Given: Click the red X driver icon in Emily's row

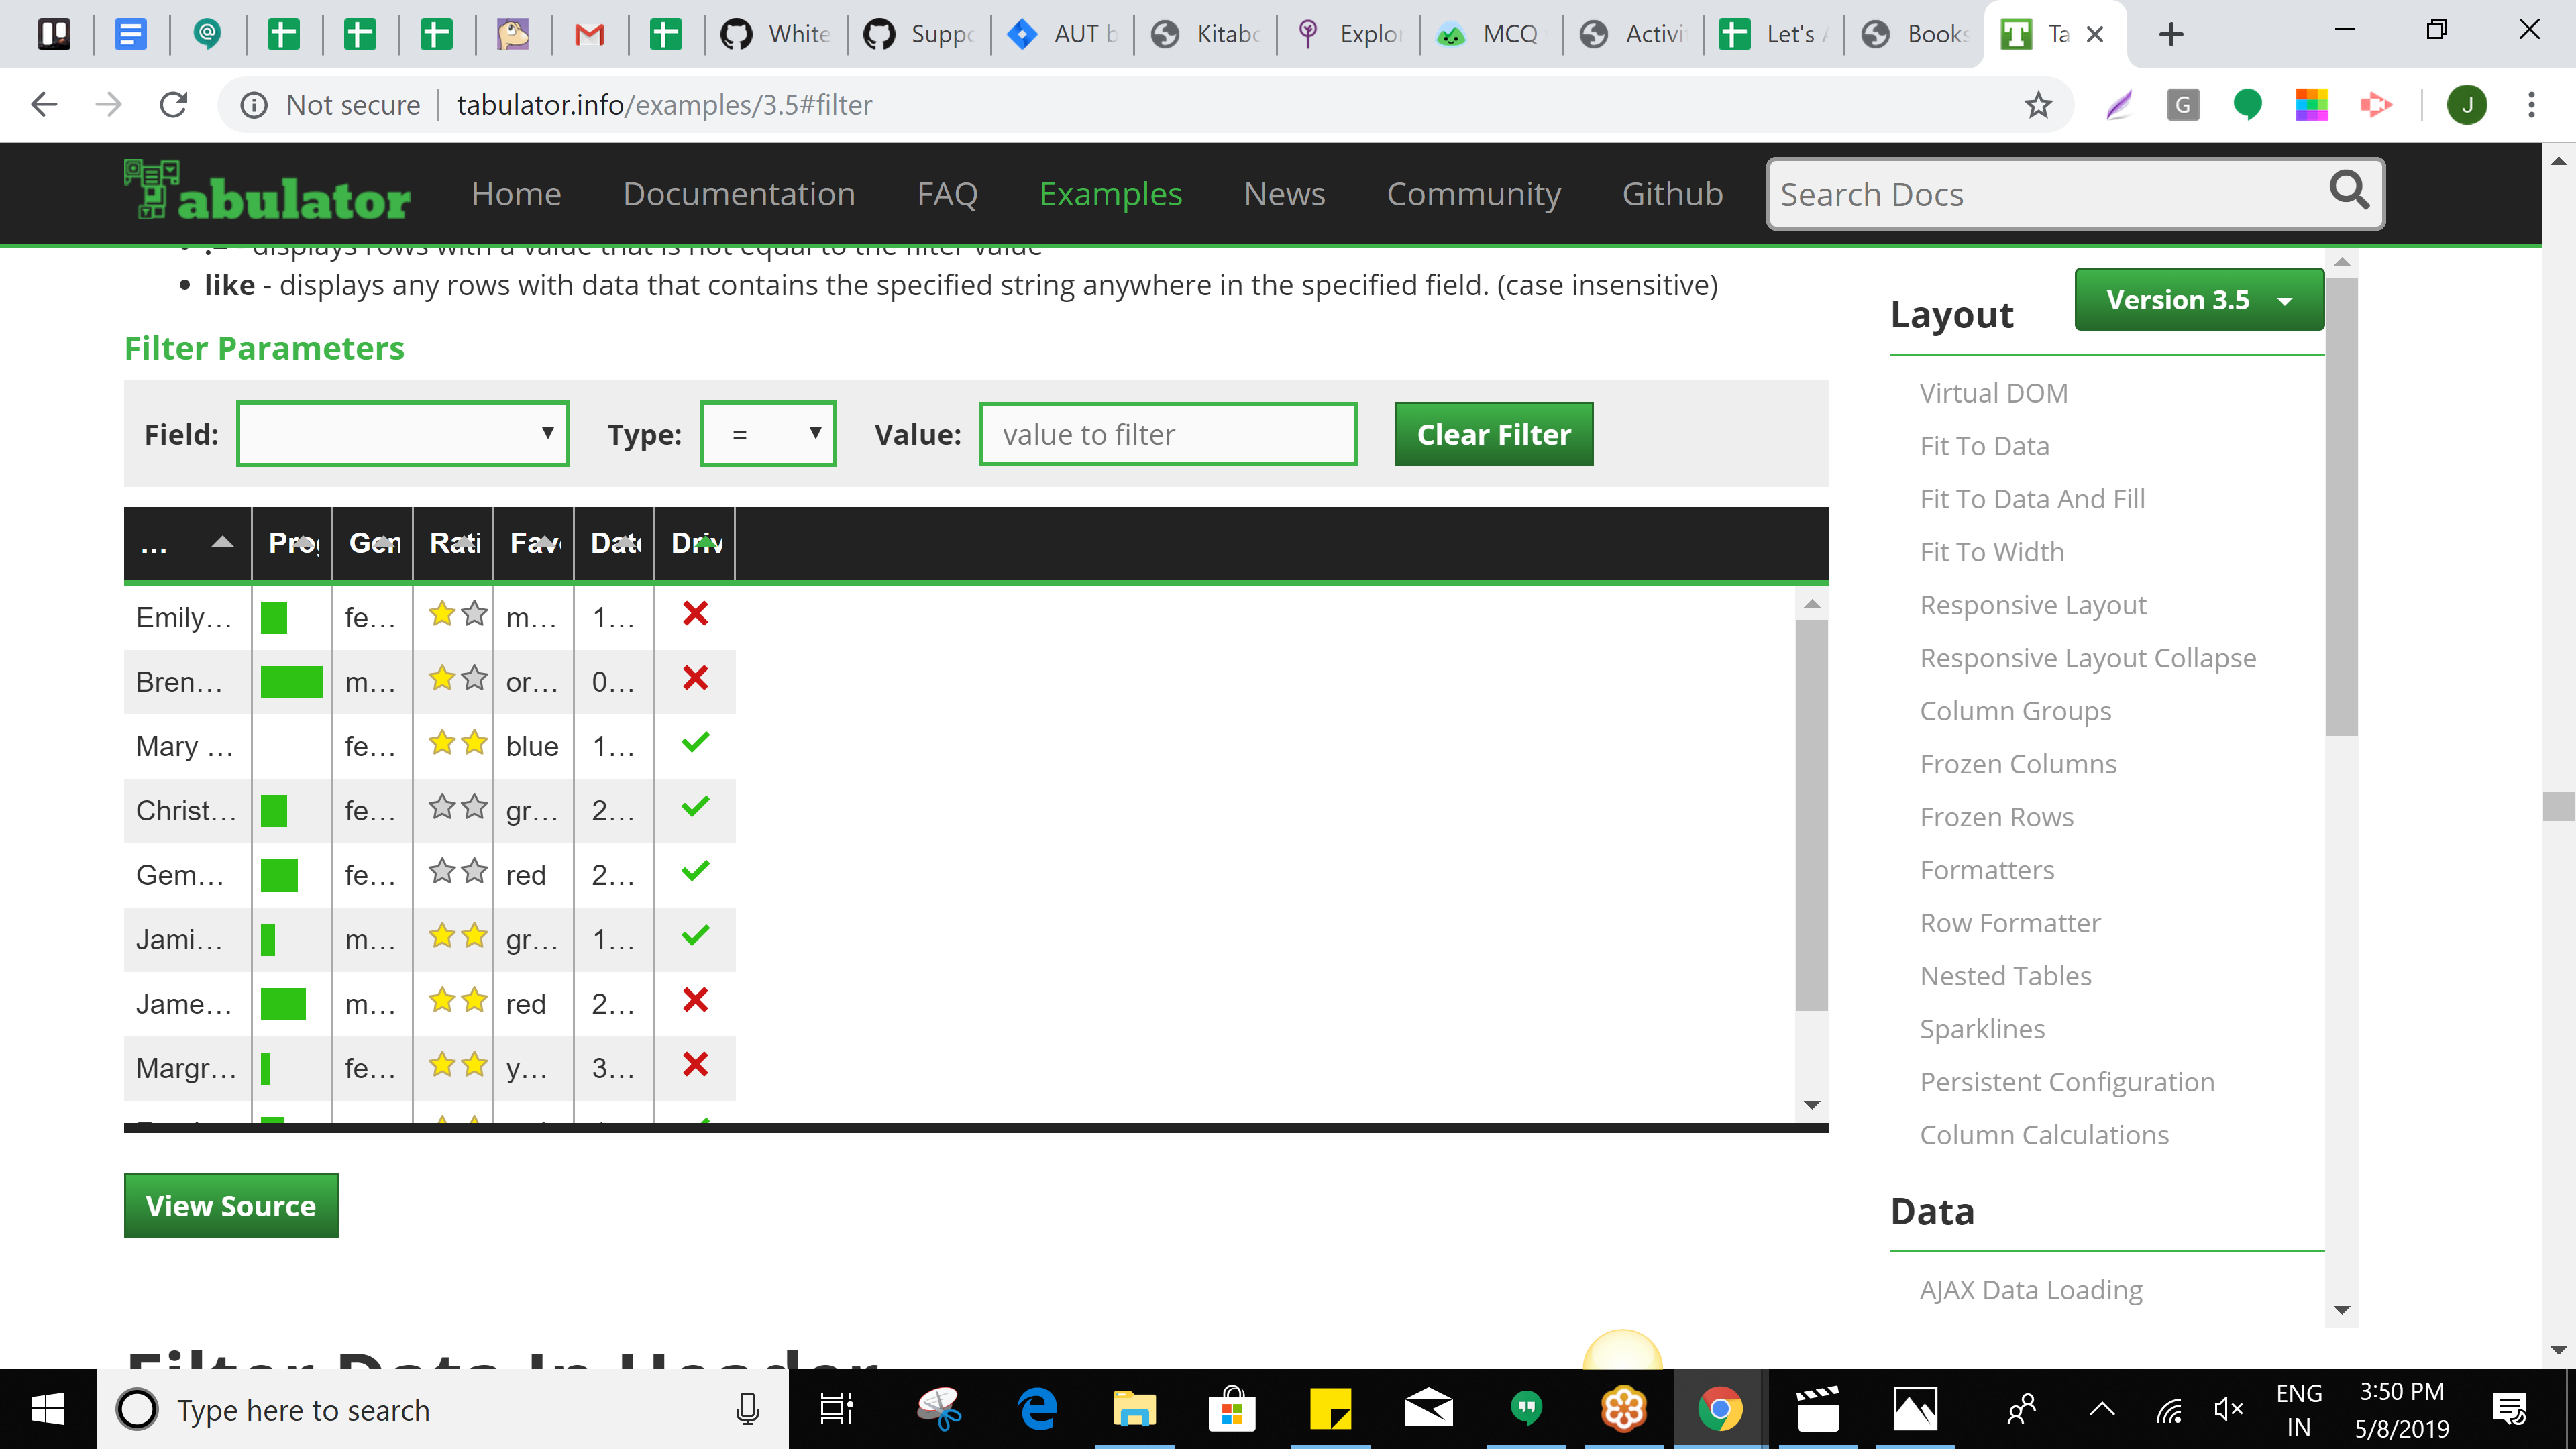Looking at the screenshot, I should click(x=695, y=614).
